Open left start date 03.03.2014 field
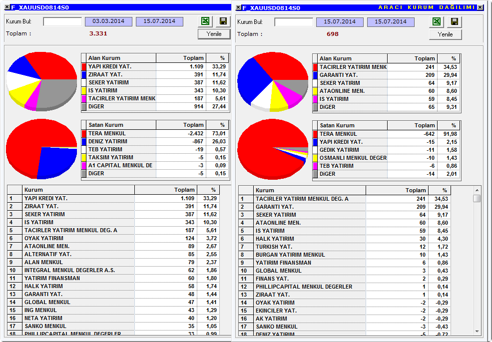 (x=108, y=21)
